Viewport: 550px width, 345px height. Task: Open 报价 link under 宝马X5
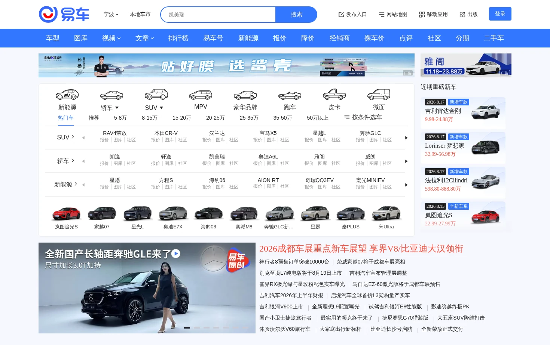258,140
